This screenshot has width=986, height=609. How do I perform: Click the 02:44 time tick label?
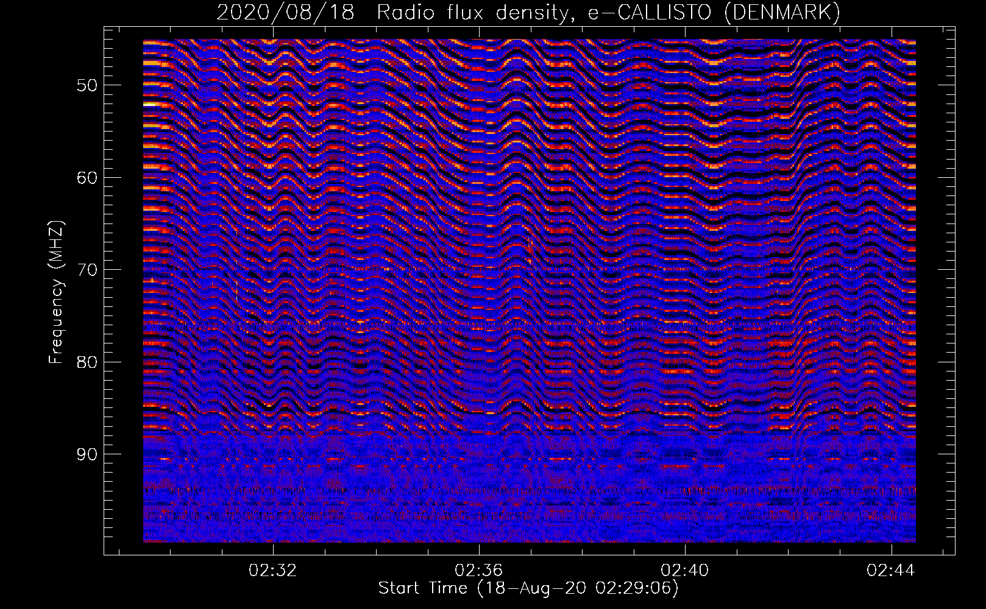tap(891, 570)
